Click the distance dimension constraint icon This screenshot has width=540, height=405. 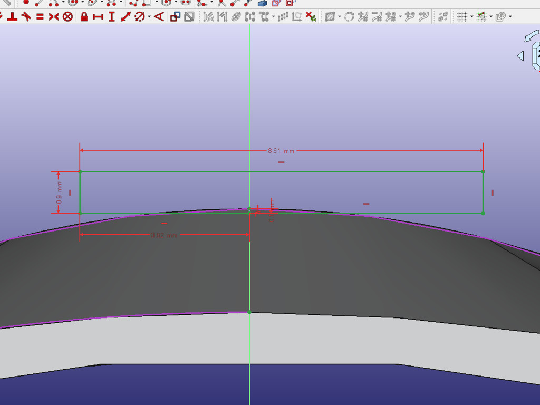pyautogui.click(x=126, y=17)
